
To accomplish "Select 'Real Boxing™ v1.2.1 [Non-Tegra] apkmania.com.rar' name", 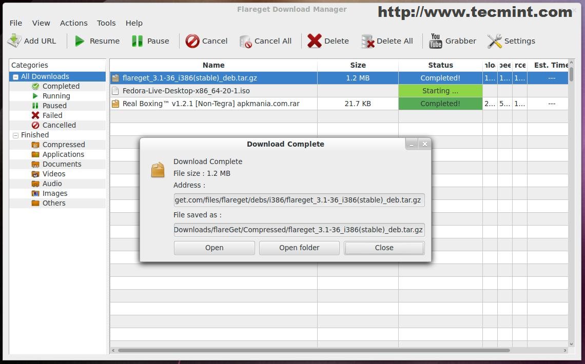I will click(x=211, y=104).
